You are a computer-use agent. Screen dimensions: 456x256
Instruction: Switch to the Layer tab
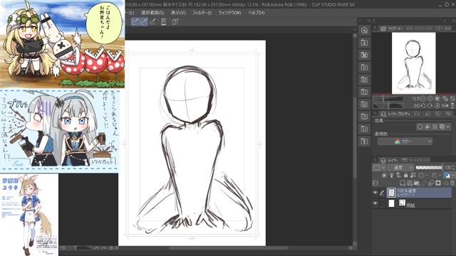tap(390, 160)
